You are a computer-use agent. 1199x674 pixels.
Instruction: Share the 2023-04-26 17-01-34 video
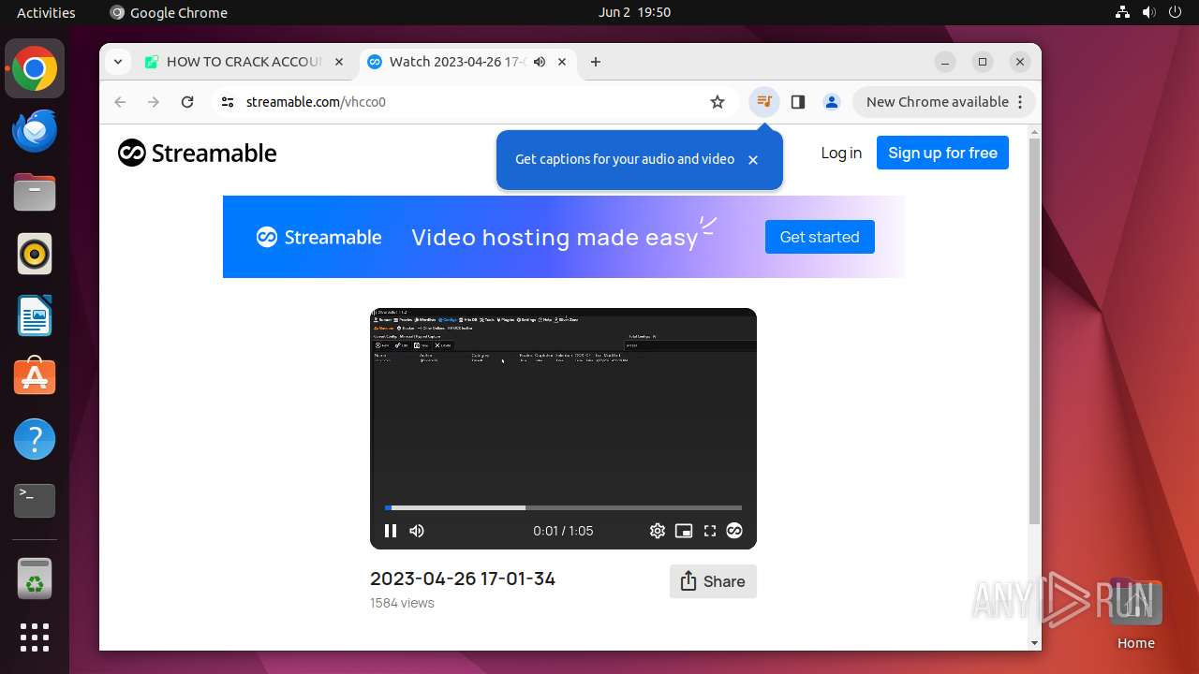(x=713, y=581)
